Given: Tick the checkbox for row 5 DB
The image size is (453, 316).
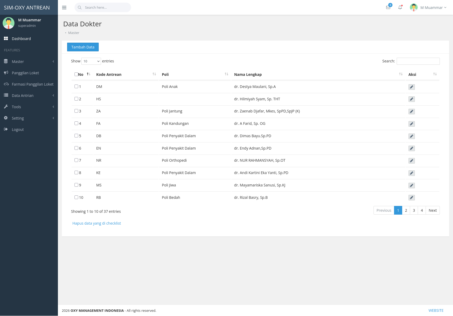Looking at the screenshot, I should click(x=76, y=136).
